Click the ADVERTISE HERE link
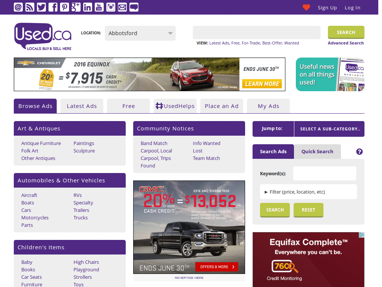The image size is (382, 287). tap(189, 278)
